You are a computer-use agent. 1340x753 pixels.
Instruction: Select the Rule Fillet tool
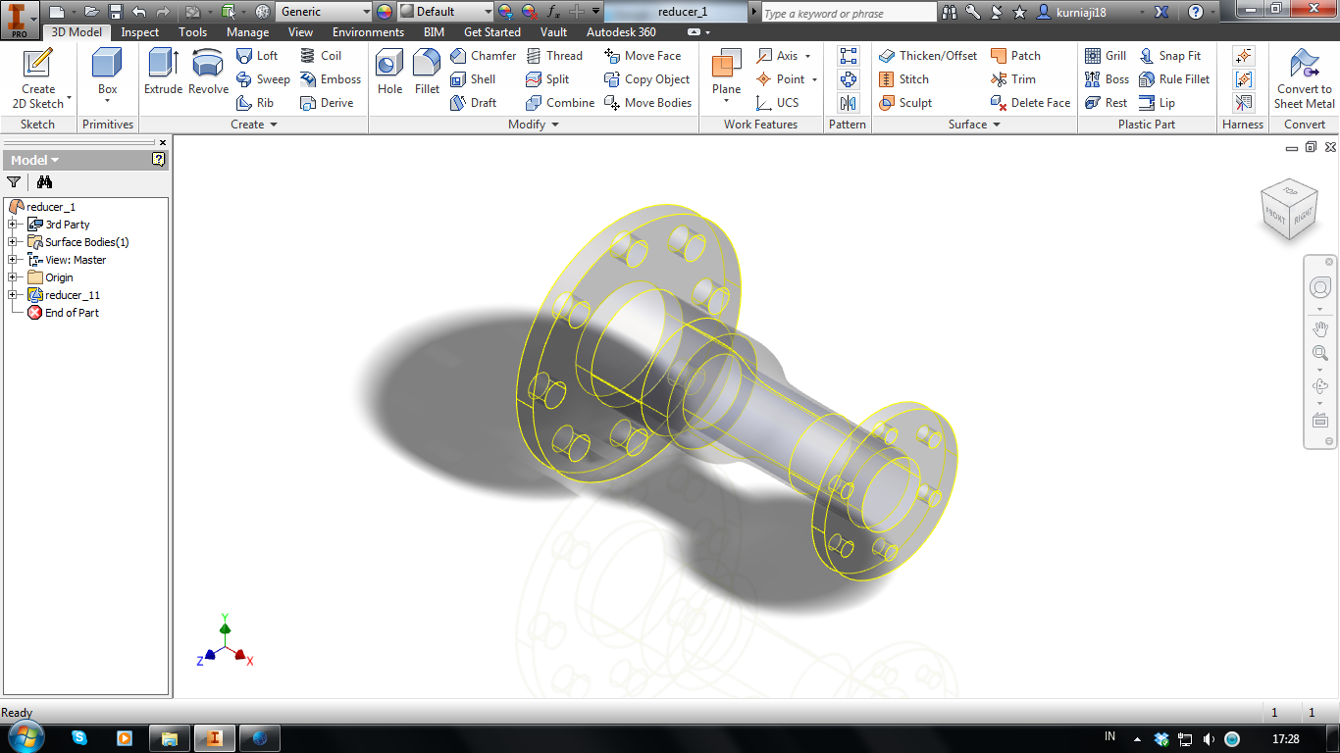point(1174,79)
